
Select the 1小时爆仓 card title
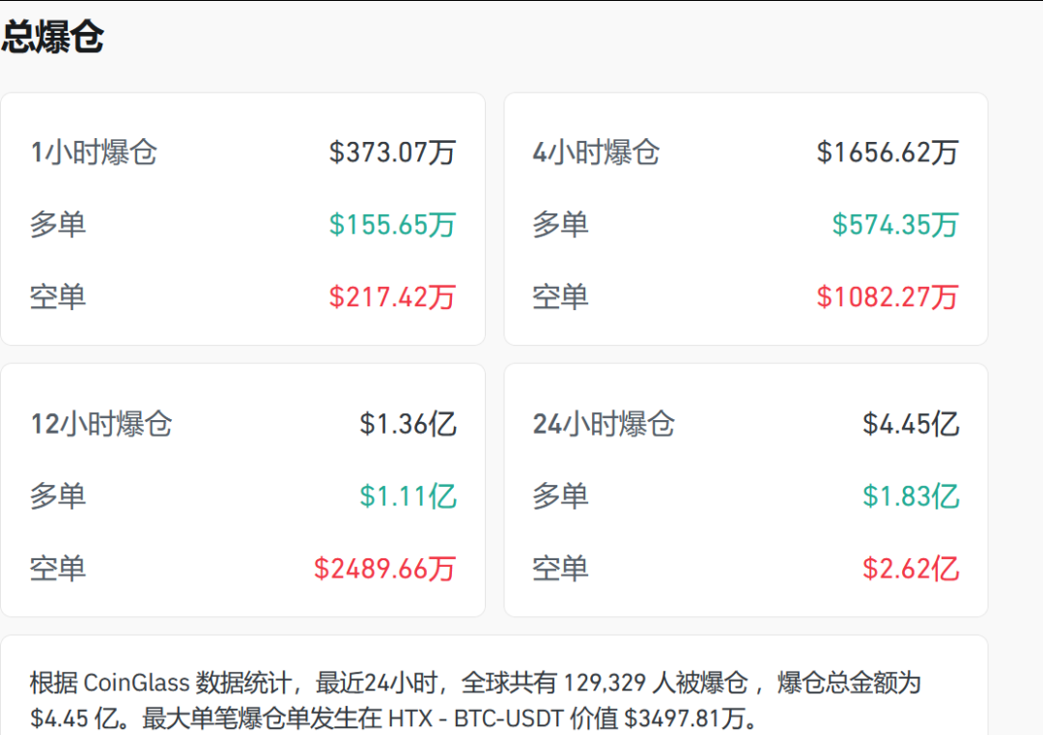[x=93, y=153]
